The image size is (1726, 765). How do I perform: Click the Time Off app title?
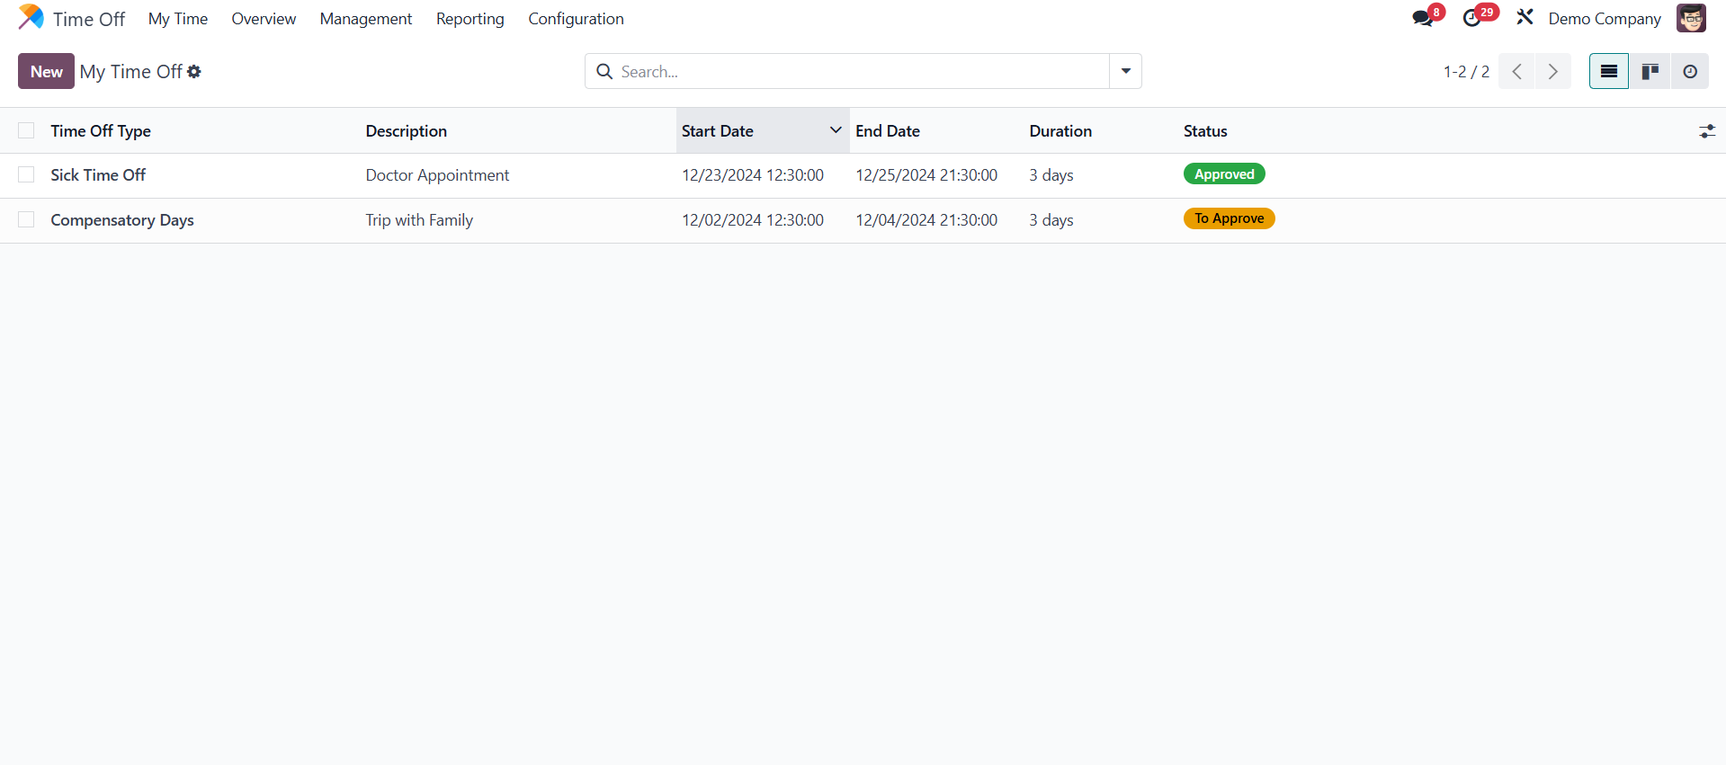89,19
